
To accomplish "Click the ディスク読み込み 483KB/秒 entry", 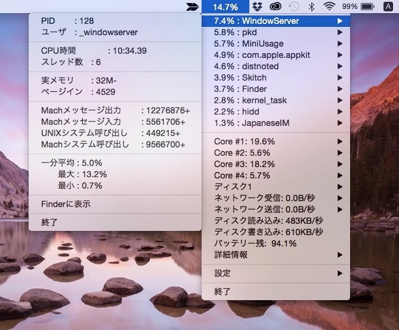I will click(276, 221).
